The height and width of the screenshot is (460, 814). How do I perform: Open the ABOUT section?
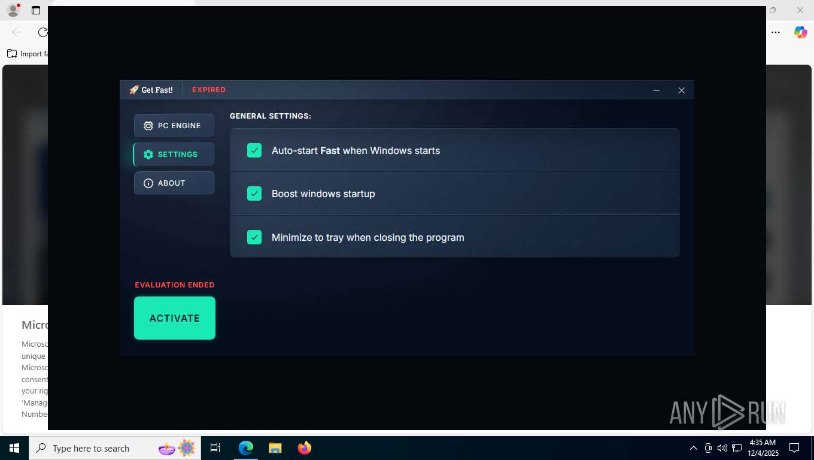(174, 183)
